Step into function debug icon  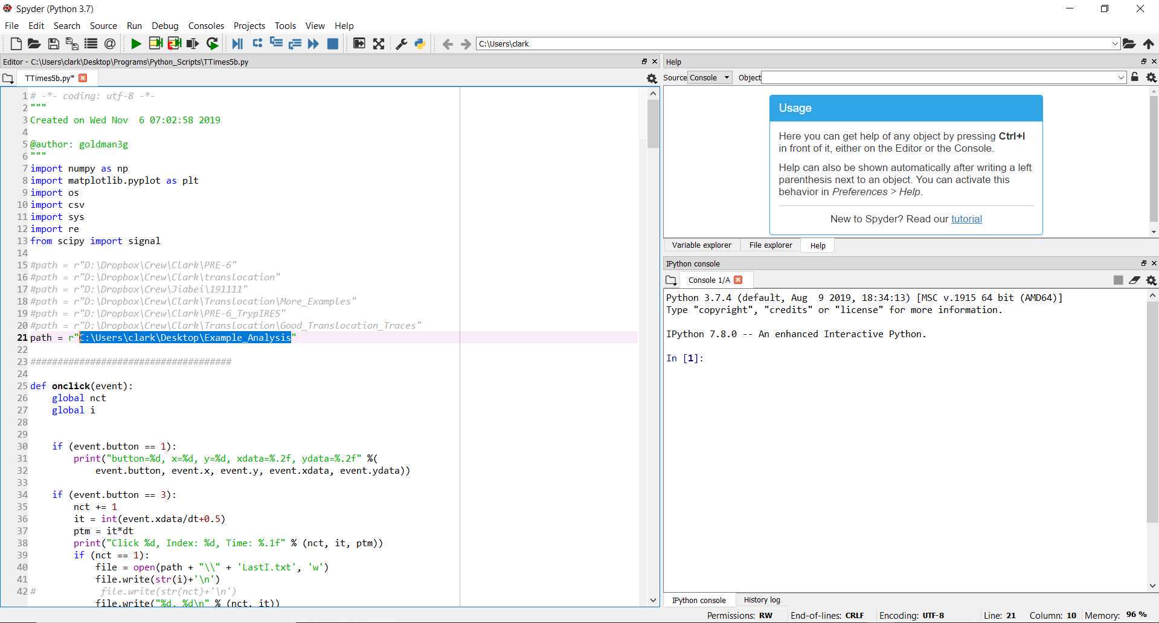[x=276, y=43]
